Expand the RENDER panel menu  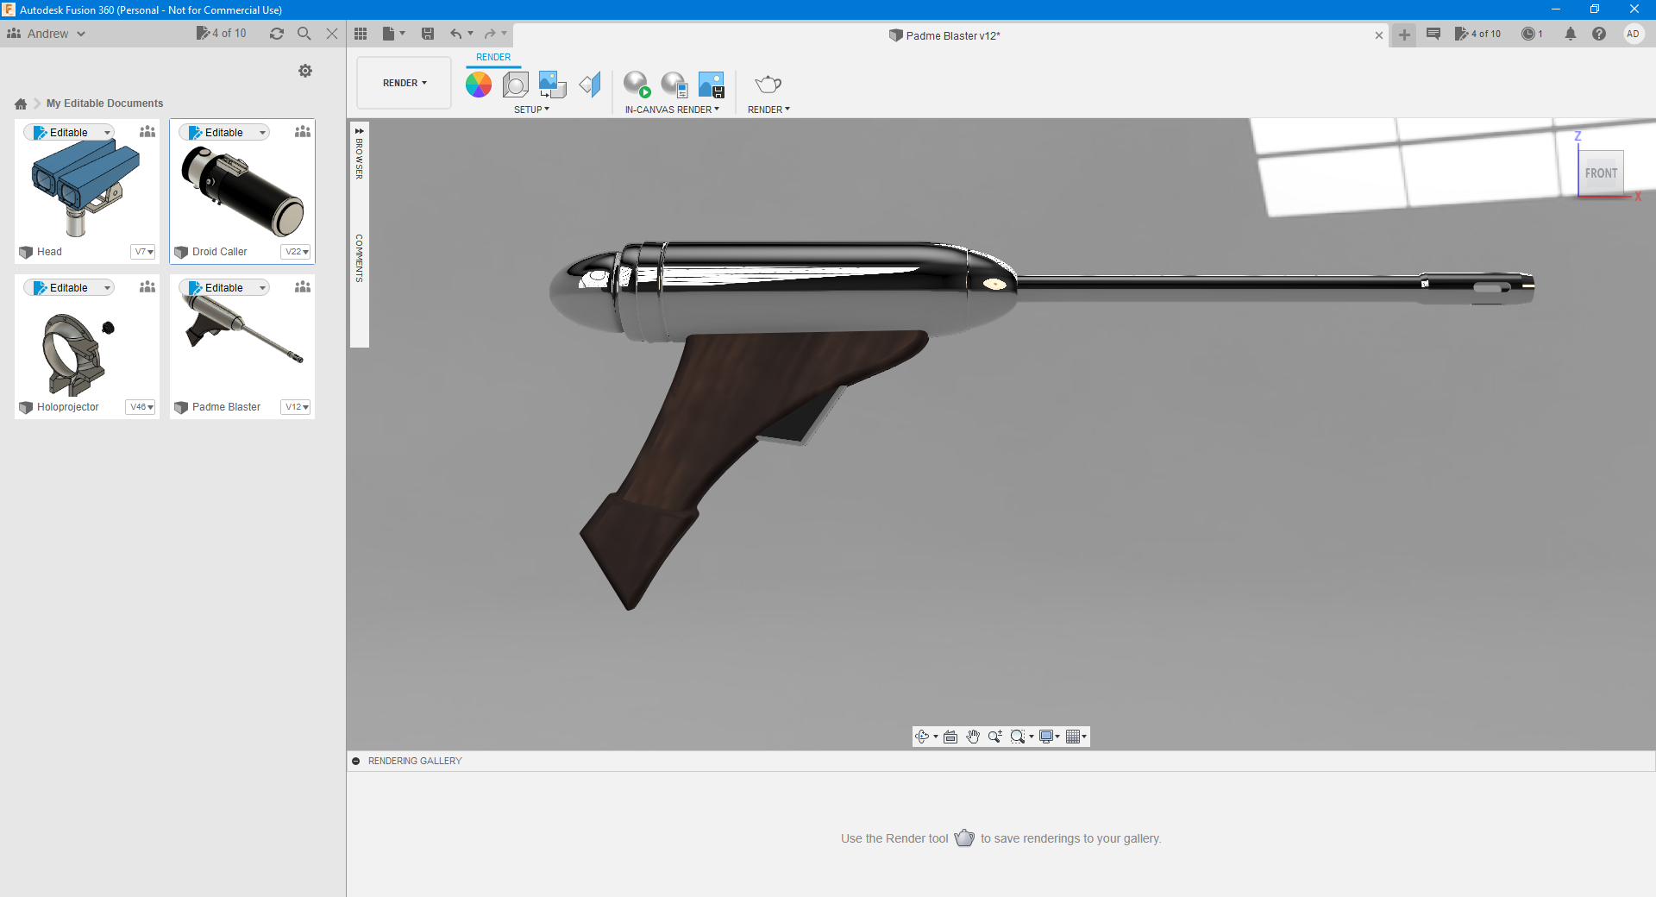coord(768,110)
